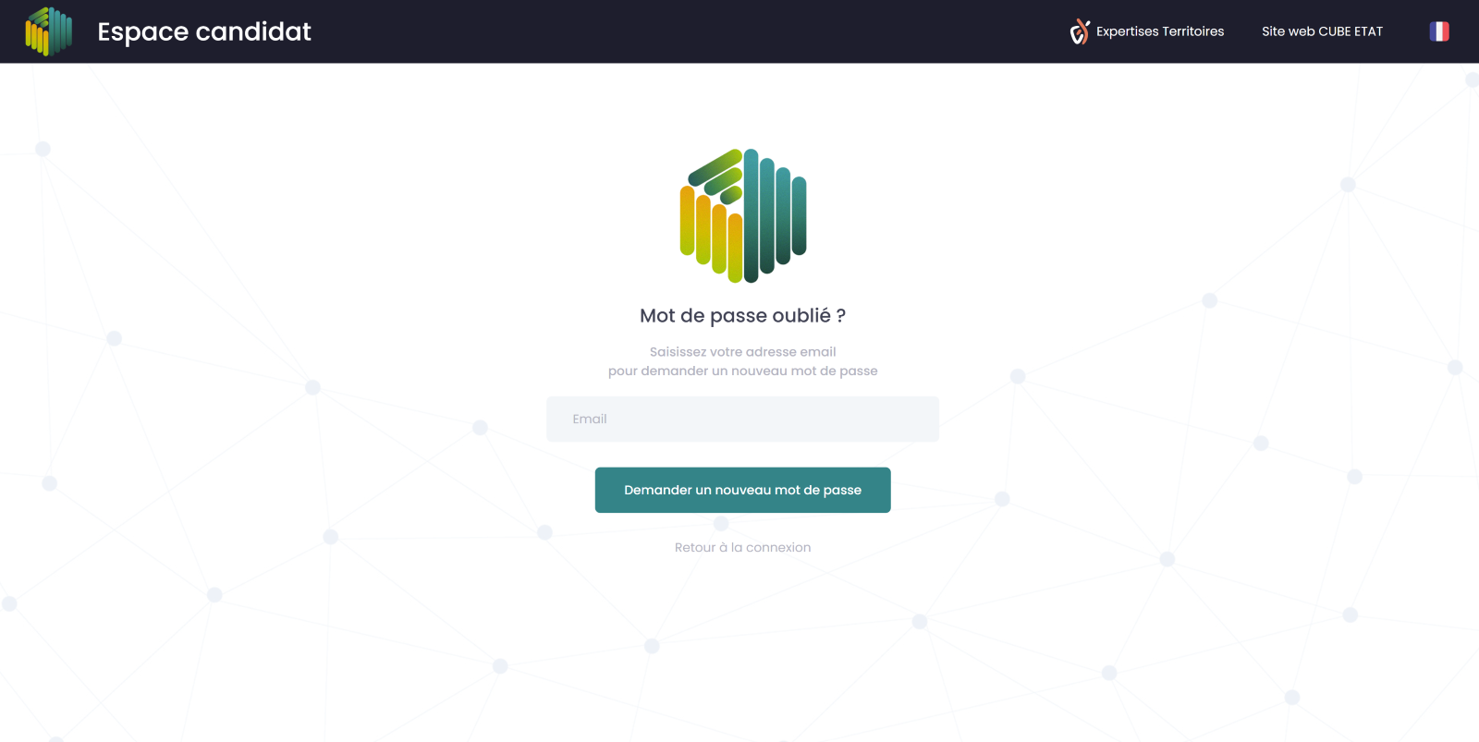The image size is (1479, 742).
Task: Click the Saisissez votre adresse email text
Action: [x=742, y=352]
